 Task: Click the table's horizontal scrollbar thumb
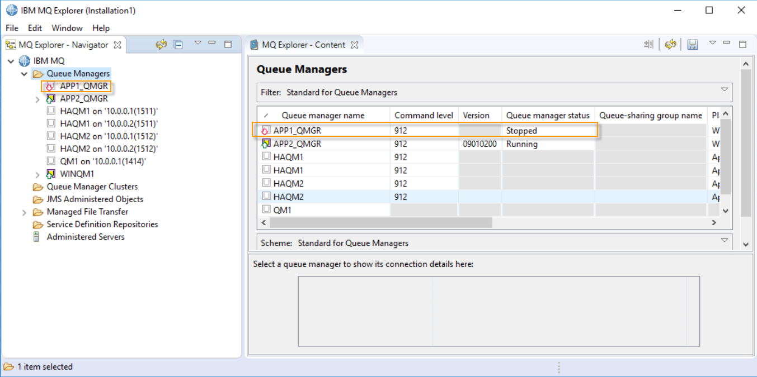380,223
